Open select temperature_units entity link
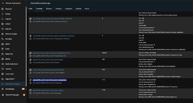The image size is (193, 103). [51, 53]
